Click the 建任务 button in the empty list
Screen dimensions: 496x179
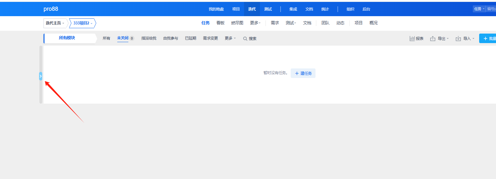(x=303, y=73)
